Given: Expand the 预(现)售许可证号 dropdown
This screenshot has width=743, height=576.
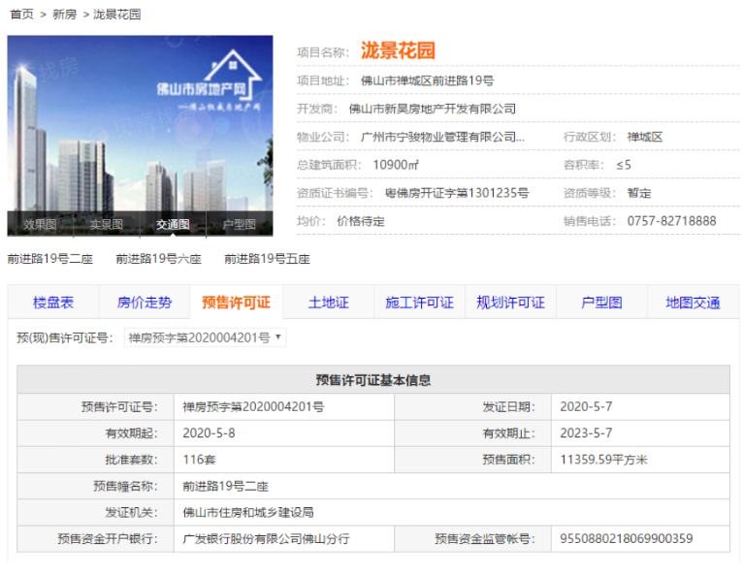Looking at the screenshot, I should [206, 337].
